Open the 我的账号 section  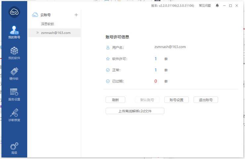(14, 32)
